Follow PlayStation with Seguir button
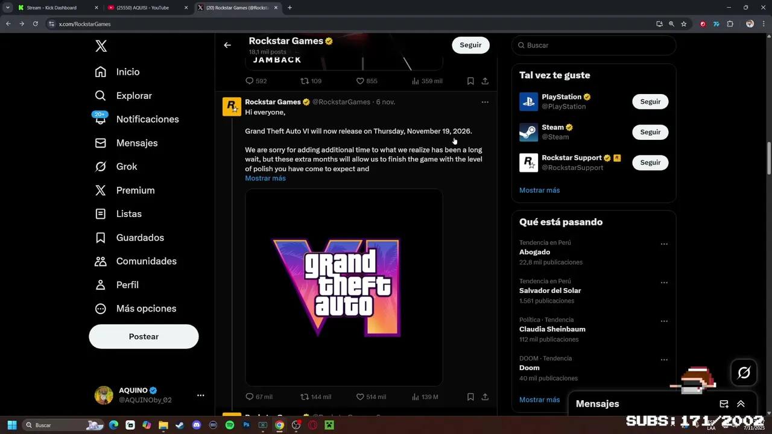Viewport: 772px width, 434px height. pyautogui.click(x=650, y=101)
